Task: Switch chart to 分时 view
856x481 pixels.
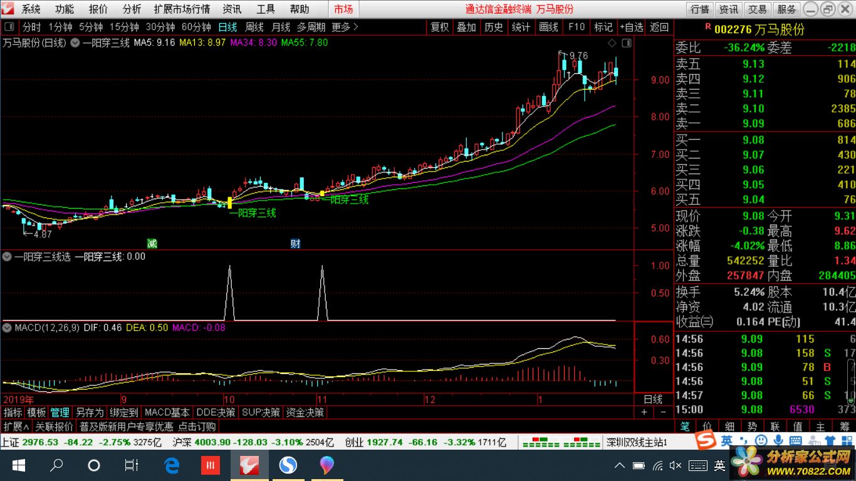Action: pos(31,27)
